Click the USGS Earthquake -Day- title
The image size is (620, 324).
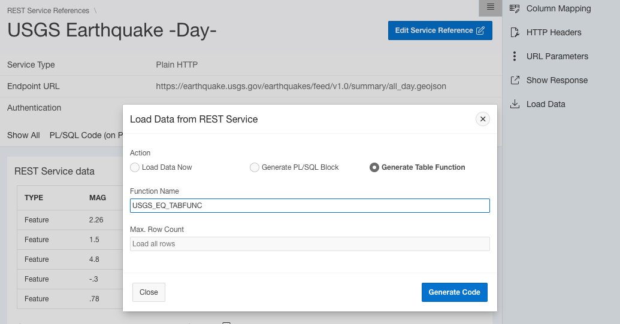click(112, 30)
